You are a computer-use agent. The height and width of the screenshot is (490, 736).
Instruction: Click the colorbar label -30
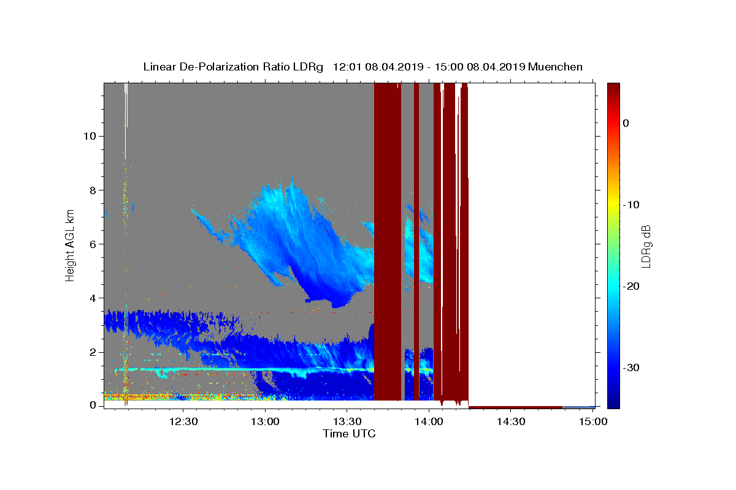[x=632, y=367]
